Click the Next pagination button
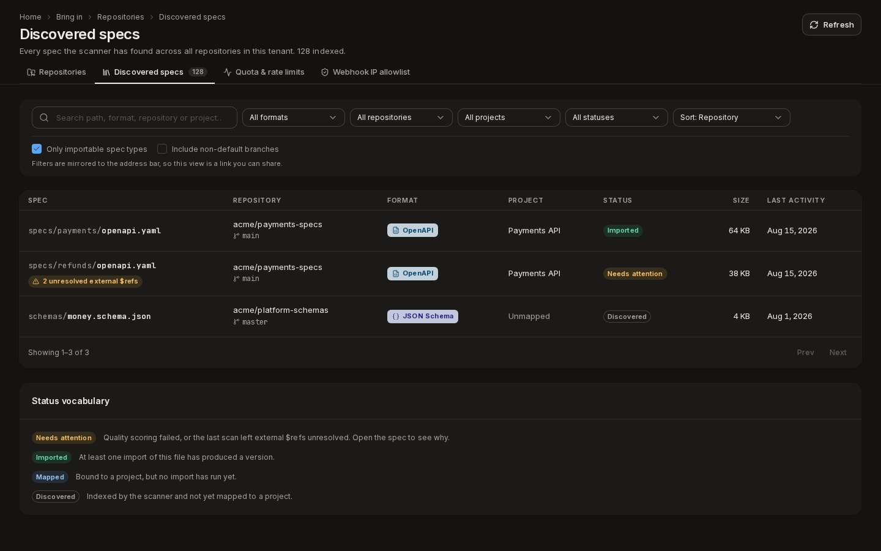Viewport: 881px width, 551px height. [838, 353]
